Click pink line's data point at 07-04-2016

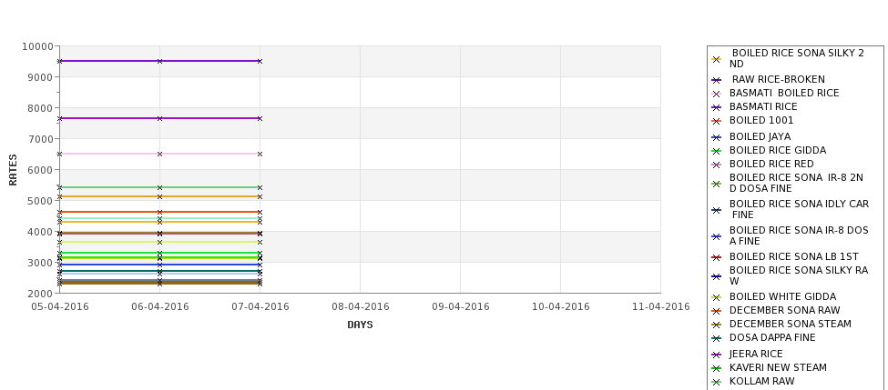point(260,154)
